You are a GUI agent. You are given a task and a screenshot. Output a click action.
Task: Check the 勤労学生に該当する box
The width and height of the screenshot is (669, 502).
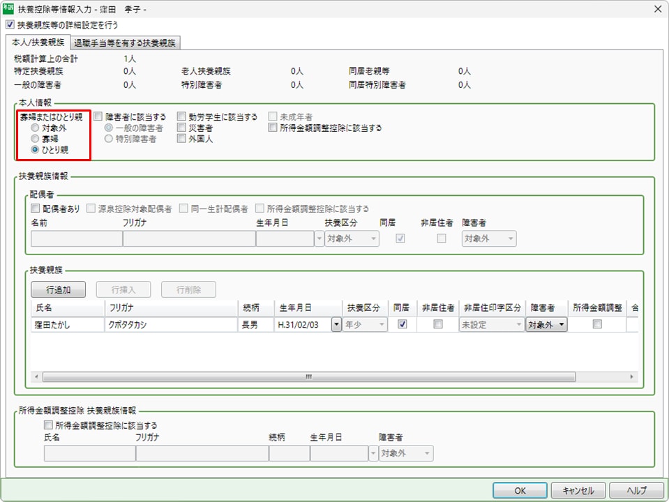[181, 117]
